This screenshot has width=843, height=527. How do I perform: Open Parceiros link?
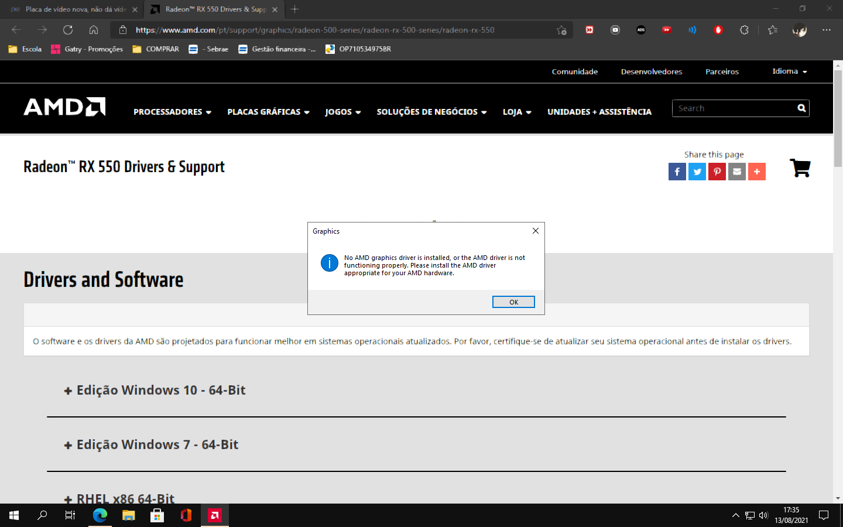(x=722, y=71)
